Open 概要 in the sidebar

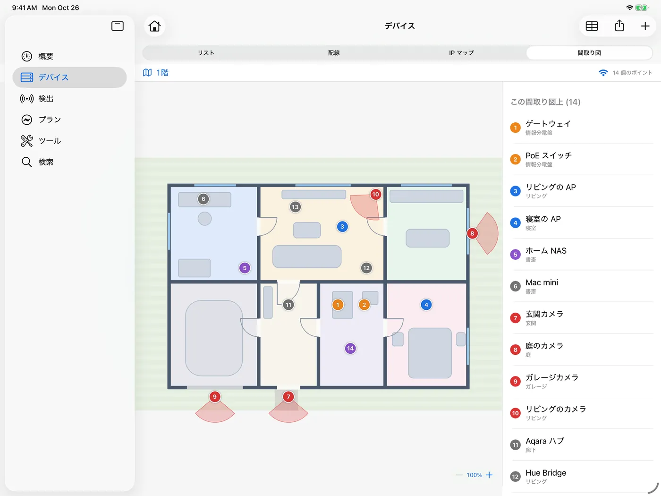click(69, 56)
